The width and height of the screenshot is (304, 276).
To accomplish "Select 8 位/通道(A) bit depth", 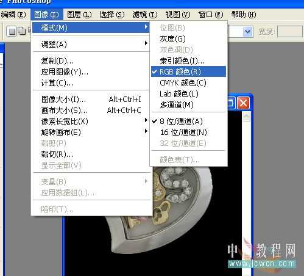I will (188, 122).
